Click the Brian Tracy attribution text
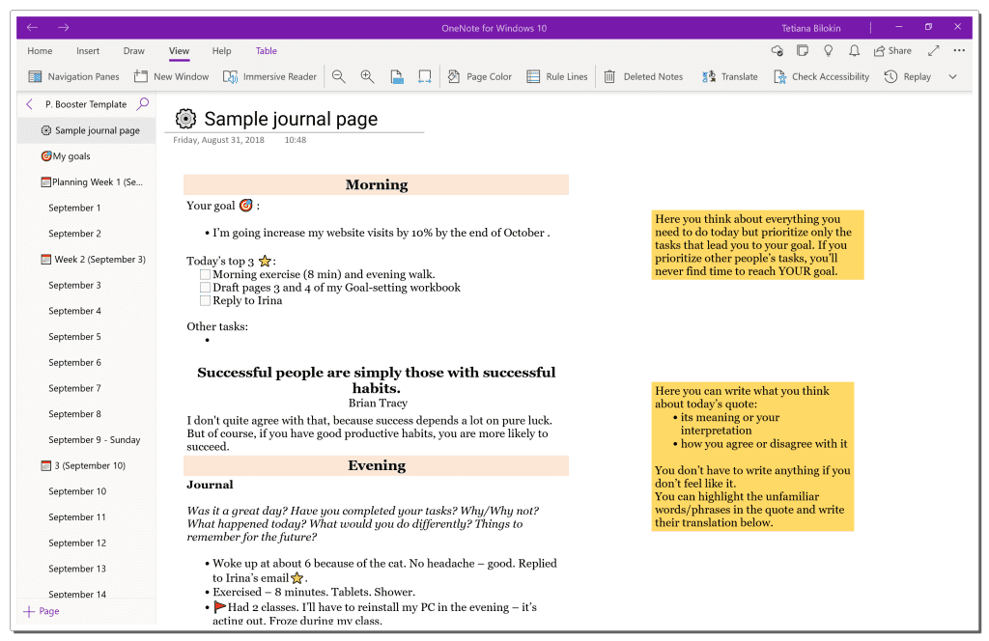The width and height of the screenshot is (989, 641). (378, 404)
